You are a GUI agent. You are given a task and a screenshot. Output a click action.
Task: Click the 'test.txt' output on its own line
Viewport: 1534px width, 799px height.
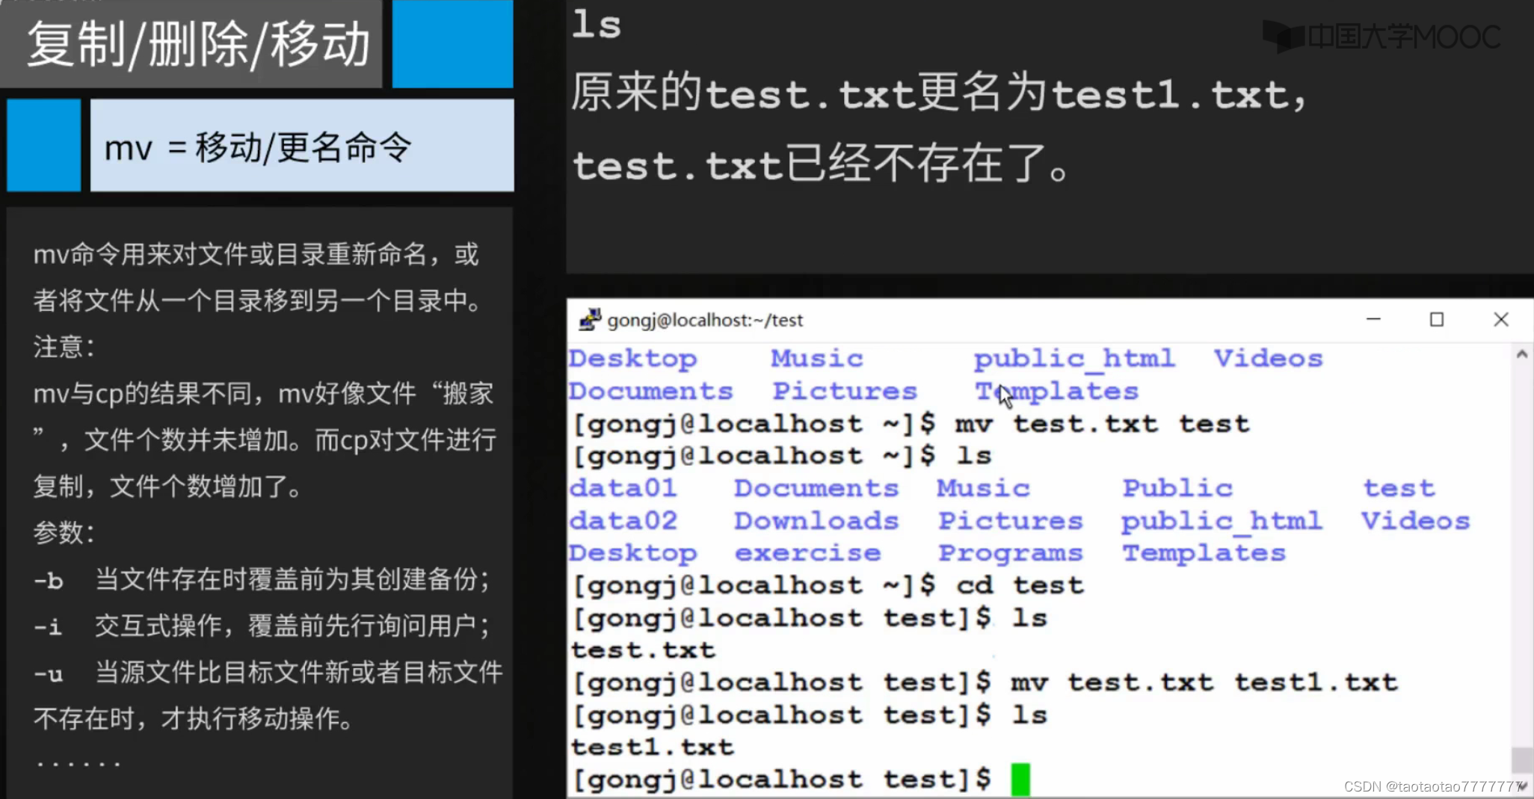pyautogui.click(x=643, y=650)
